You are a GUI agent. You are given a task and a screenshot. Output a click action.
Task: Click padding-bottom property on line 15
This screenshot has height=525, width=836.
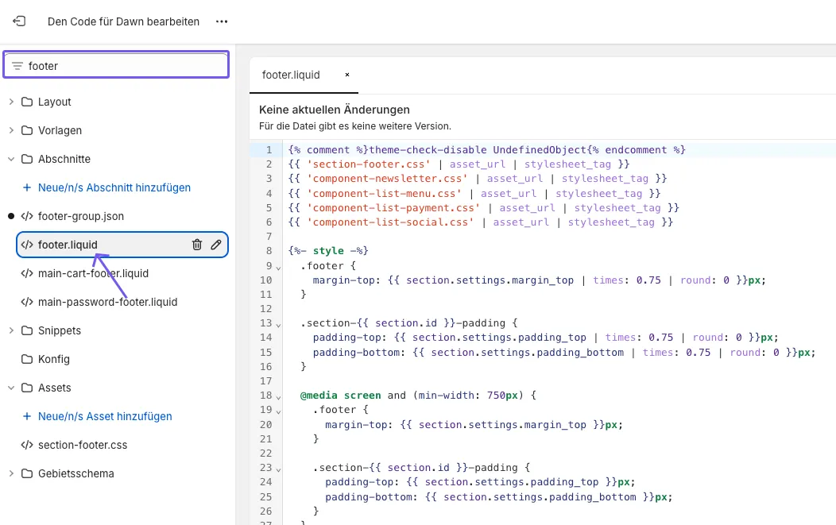pos(356,353)
